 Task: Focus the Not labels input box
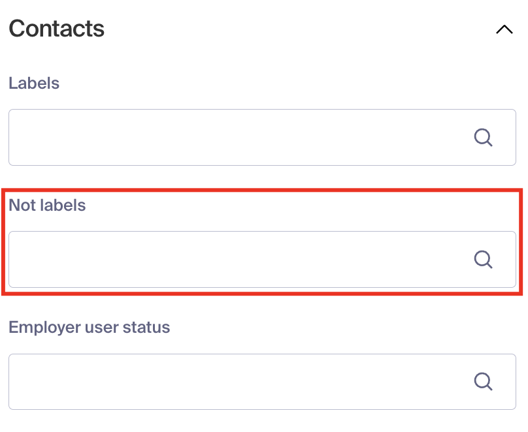[x=262, y=259]
